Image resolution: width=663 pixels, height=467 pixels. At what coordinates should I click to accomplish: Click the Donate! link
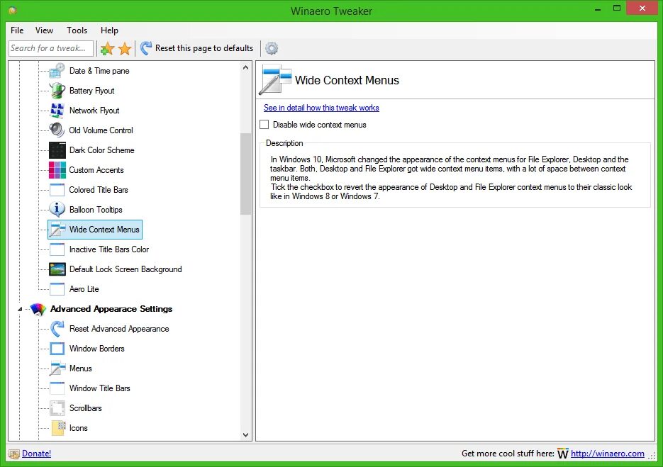pyautogui.click(x=36, y=454)
